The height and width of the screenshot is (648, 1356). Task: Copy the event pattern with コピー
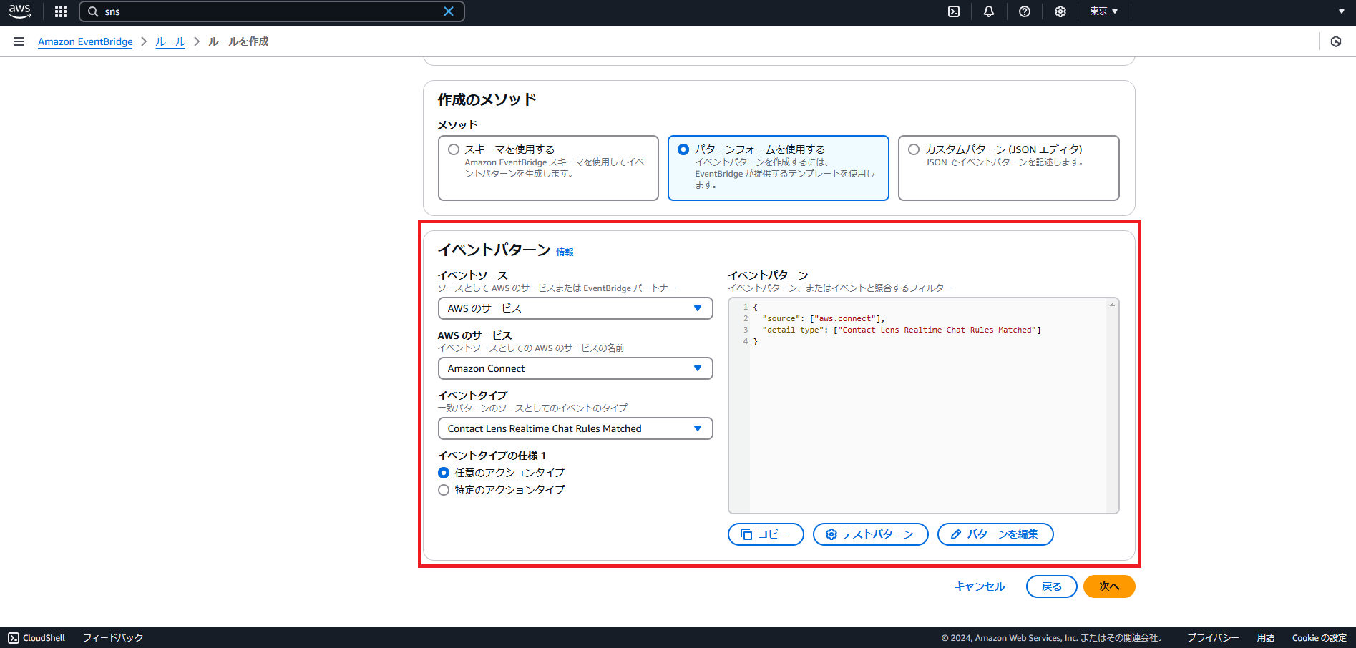(766, 534)
